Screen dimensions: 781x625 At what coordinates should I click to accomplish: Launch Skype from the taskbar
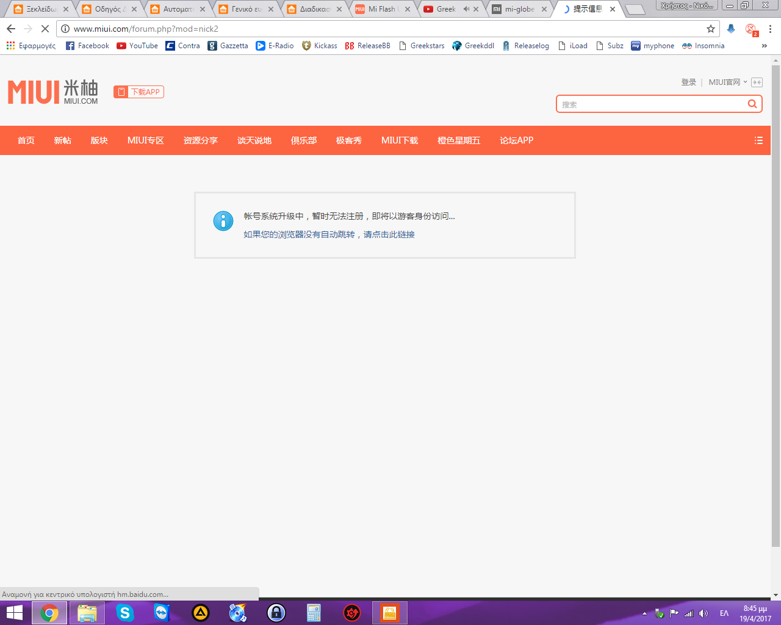(125, 613)
